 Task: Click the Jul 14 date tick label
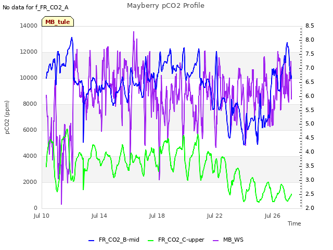click(99, 216)
